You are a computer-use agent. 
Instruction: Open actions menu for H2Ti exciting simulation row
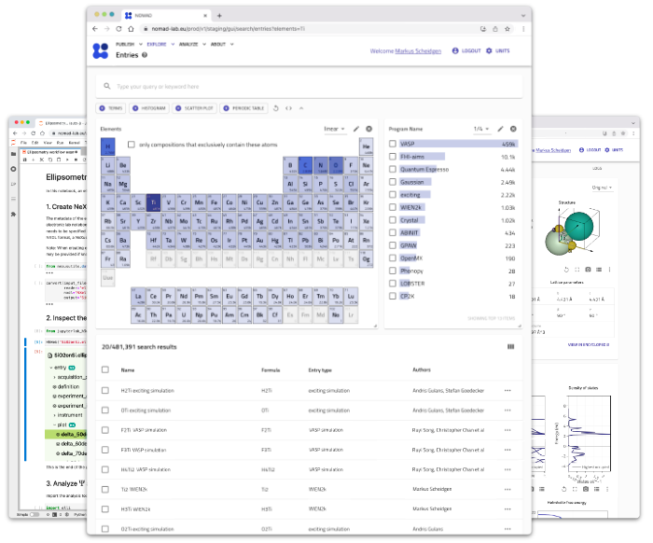click(x=507, y=391)
